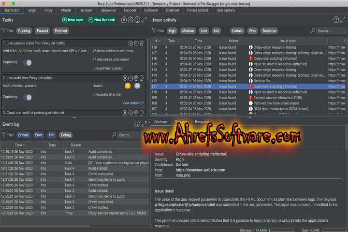The height and width of the screenshot is (232, 348).
Task: Select event 'Proxy service started on 127.0.0.1:8080'
Action: coord(75,213)
